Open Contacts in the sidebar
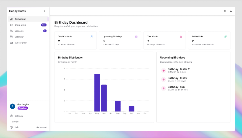The height and width of the screenshot is (138, 242). [x=28, y=31]
